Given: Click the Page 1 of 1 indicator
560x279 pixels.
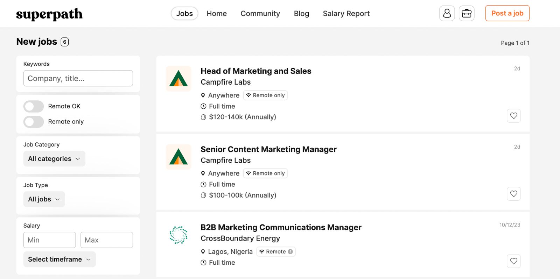Looking at the screenshot, I should point(515,43).
